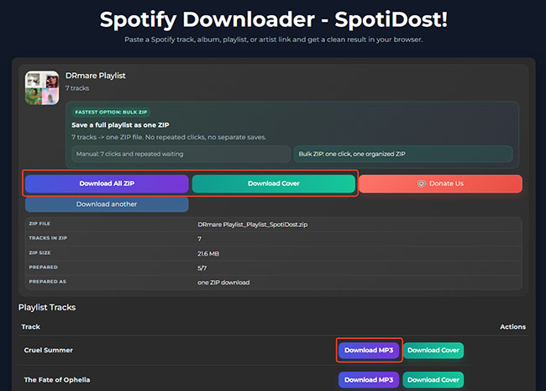Screen dimensions: 546x391
Task: Click the Download All ZIP button
Action: tap(107, 183)
